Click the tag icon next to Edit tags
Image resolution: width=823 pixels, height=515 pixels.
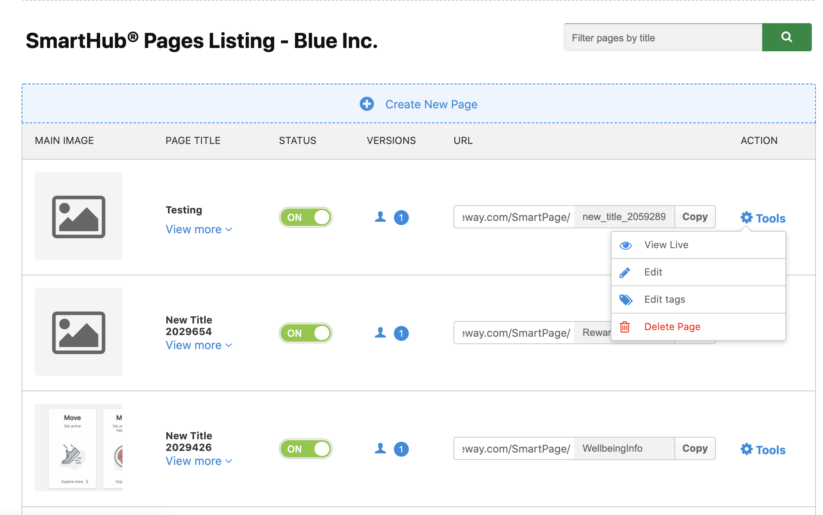(626, 299)
